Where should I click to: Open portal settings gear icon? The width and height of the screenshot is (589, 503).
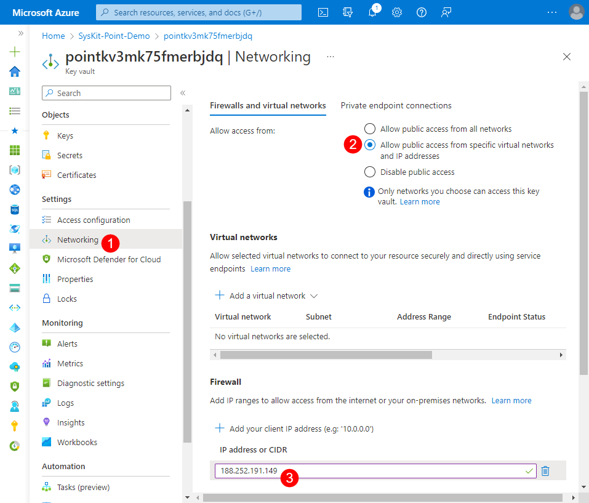[x=397, y=12]
